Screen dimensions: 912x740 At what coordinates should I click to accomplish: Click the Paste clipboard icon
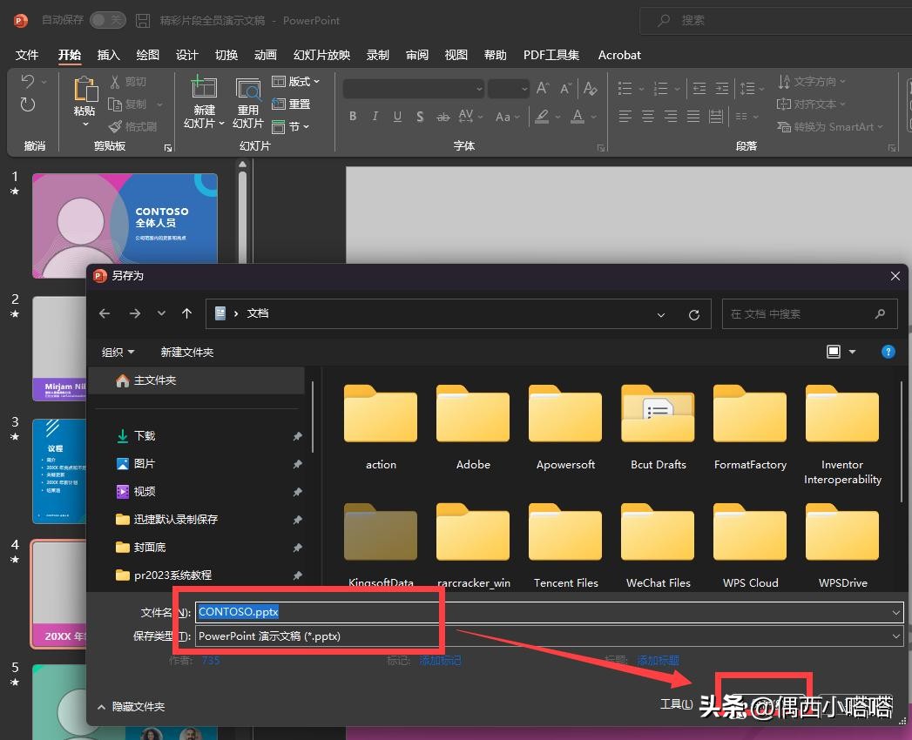84,91
